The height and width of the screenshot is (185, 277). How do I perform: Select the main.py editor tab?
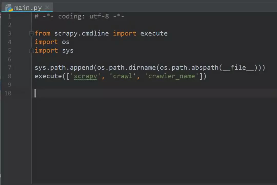pos(27,8)
